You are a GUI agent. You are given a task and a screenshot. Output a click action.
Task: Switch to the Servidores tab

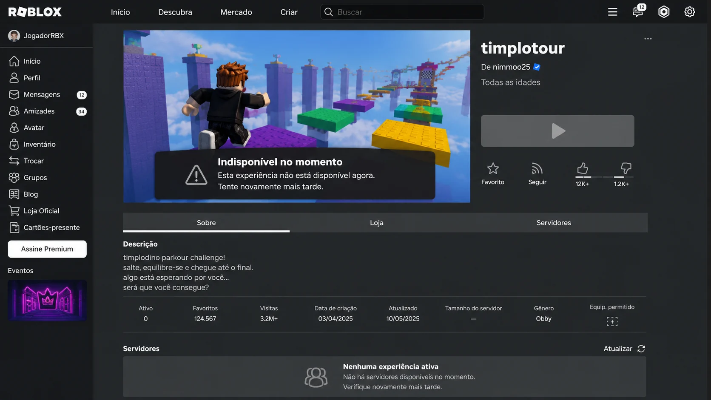554,223
